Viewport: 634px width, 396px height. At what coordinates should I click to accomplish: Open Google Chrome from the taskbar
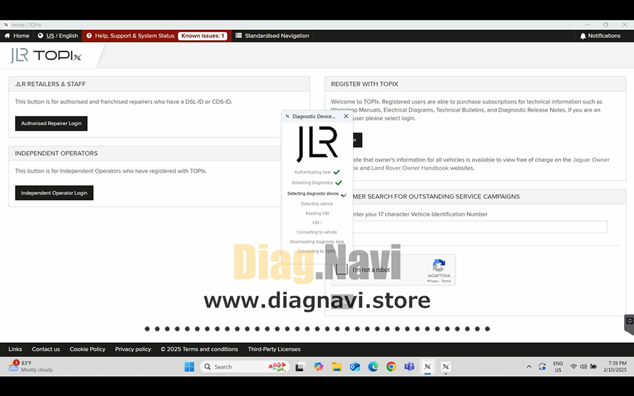(391, 366)
